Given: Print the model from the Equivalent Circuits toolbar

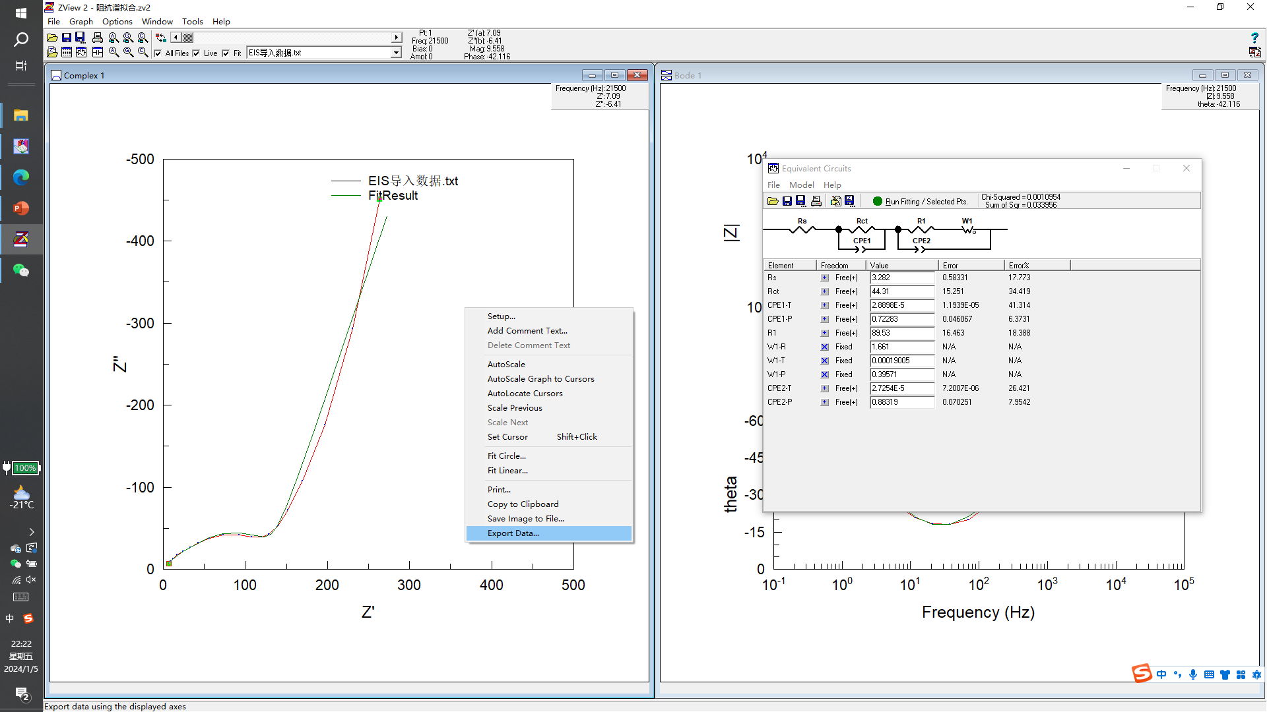Looking at the screenshot, I should pyautogui.click(x=816, y=201).
